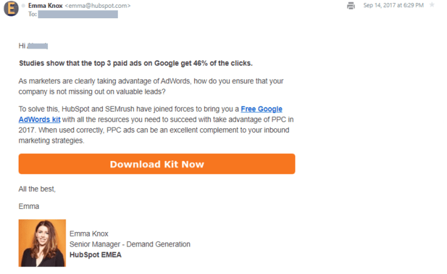This screenshot has height=274, width=447.
Task: Click Senior Manager - Demand Generation title
Action: coord(130,244)
